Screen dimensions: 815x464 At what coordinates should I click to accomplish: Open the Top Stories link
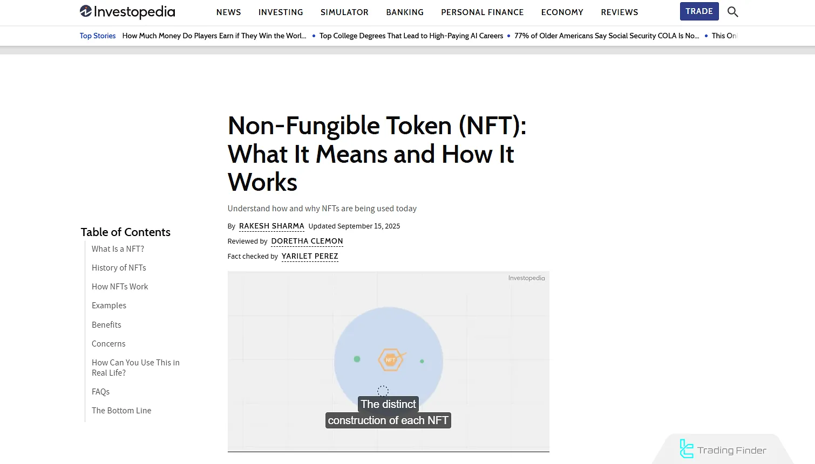98,36
